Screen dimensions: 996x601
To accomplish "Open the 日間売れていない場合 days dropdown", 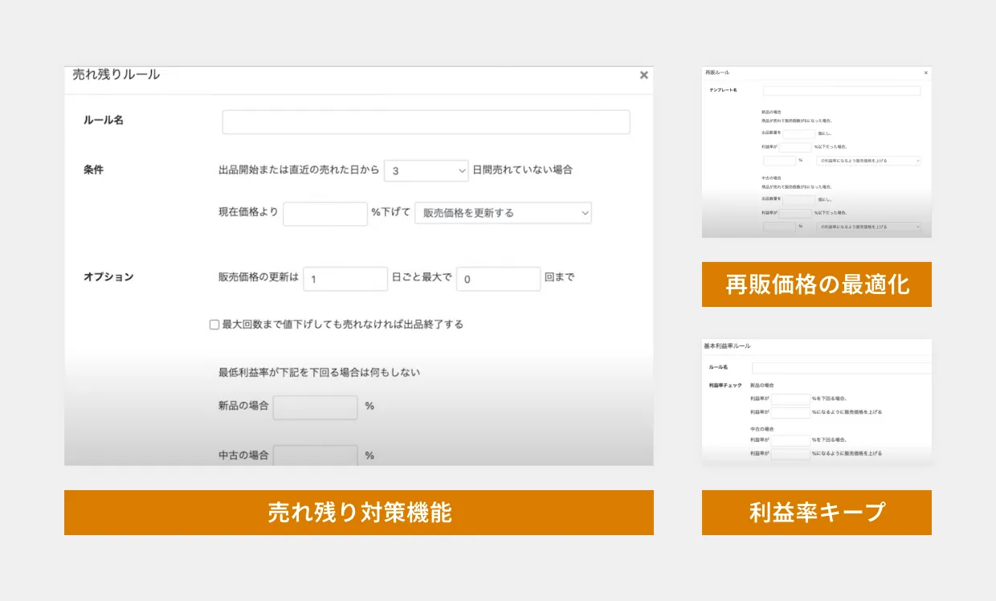I will tap(426, 170).
